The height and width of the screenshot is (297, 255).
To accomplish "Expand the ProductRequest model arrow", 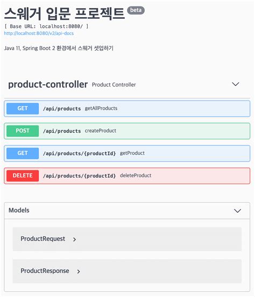I will [74, 240].
